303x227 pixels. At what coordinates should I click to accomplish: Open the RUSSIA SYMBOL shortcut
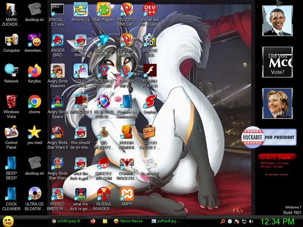(127, 137)
